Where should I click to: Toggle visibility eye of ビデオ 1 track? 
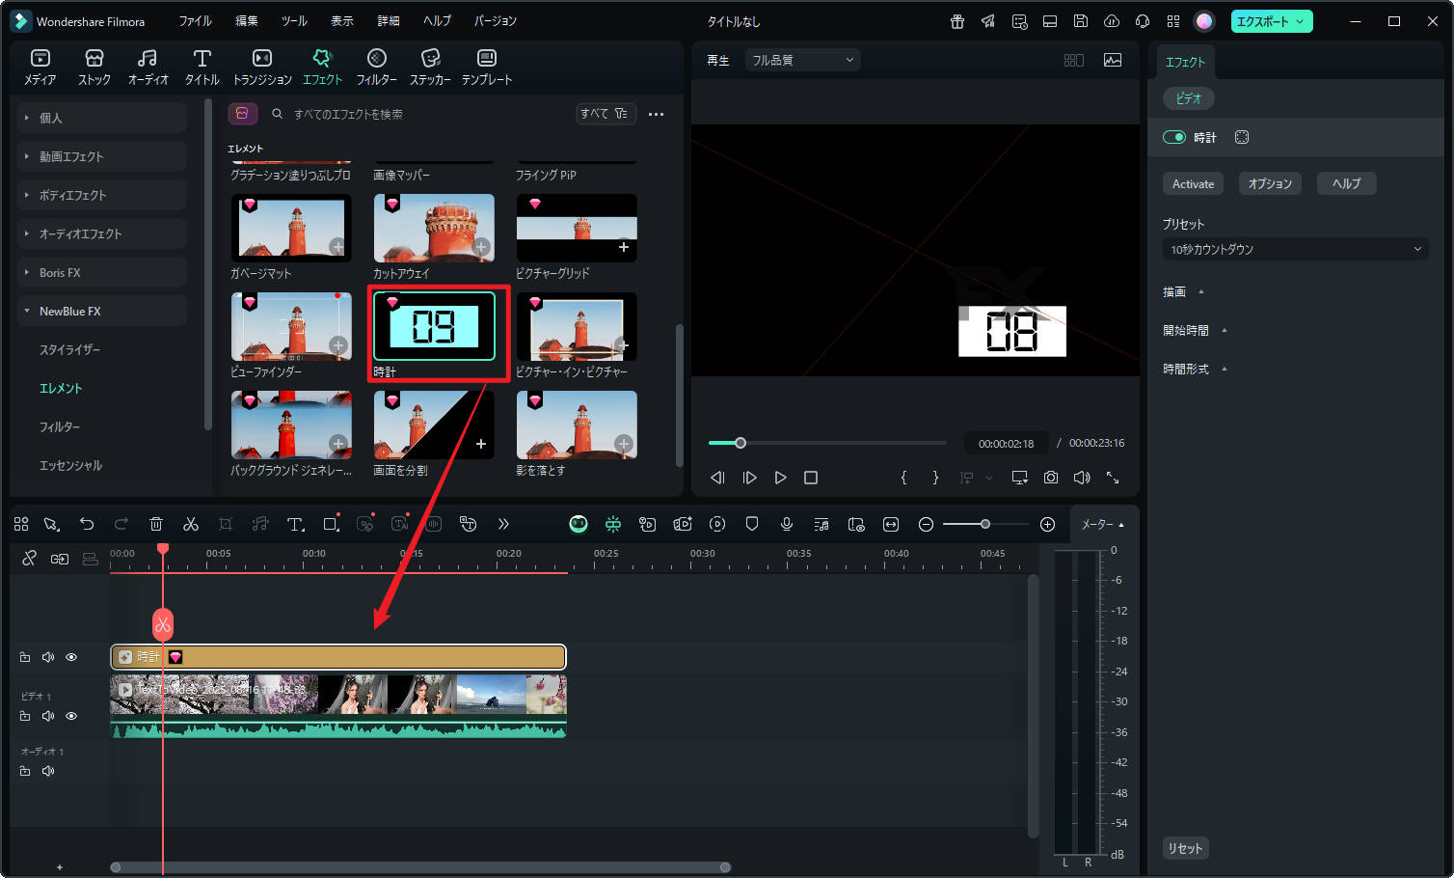[x=71, y=716]
